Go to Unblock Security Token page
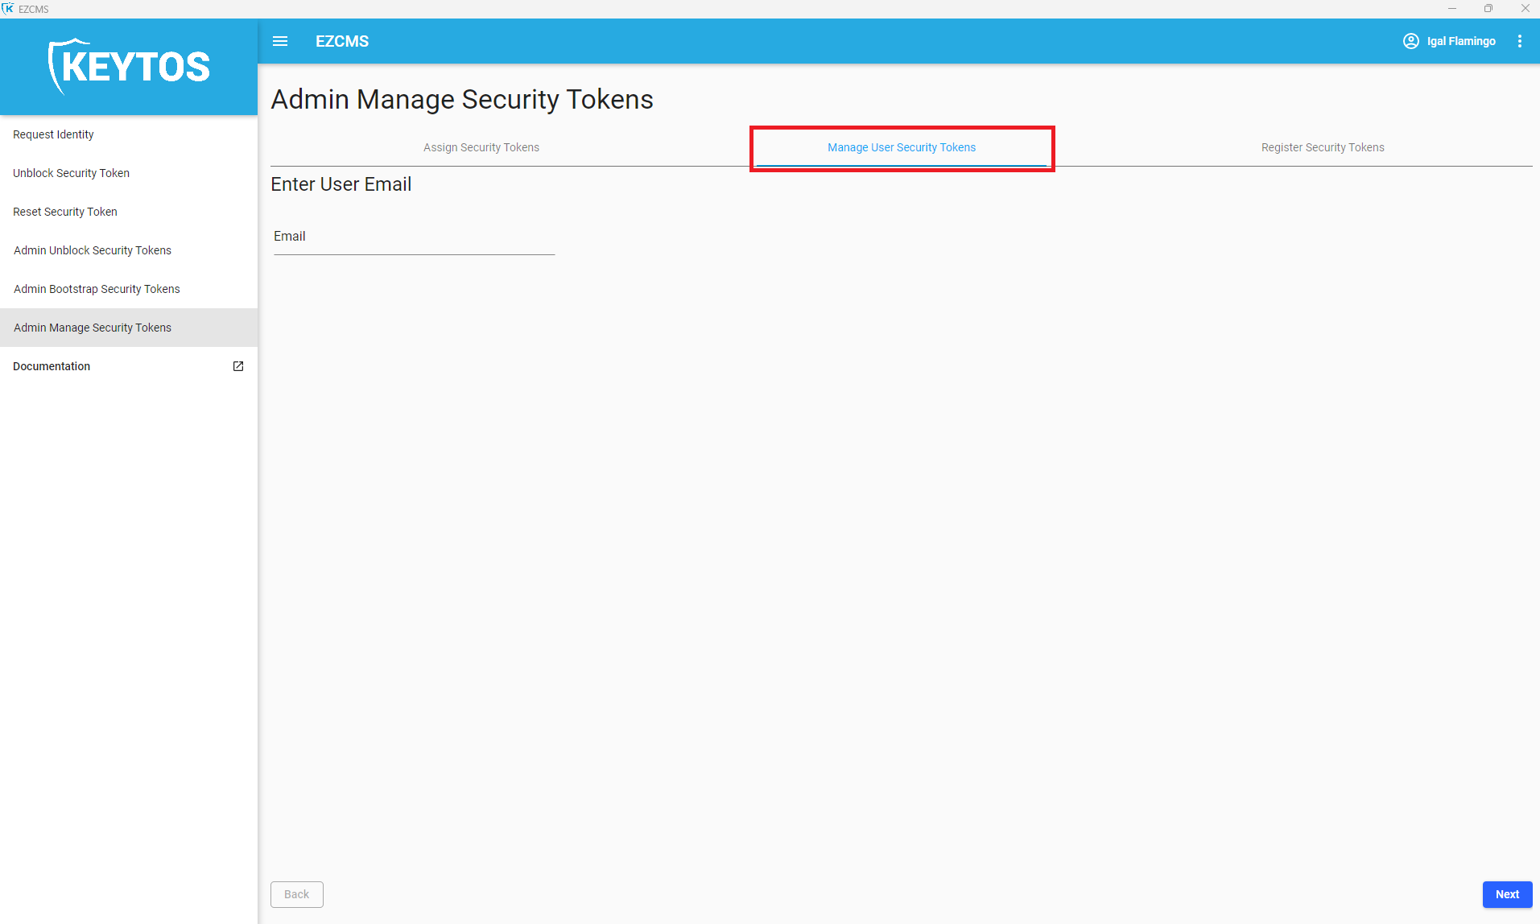This screenshot has height=924, width=1540. click(x=71, y=173)
